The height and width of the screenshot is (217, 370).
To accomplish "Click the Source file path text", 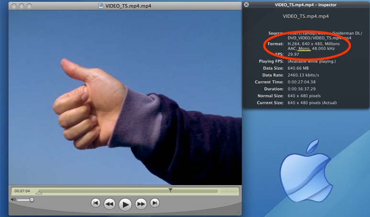I will coord(325,35).
